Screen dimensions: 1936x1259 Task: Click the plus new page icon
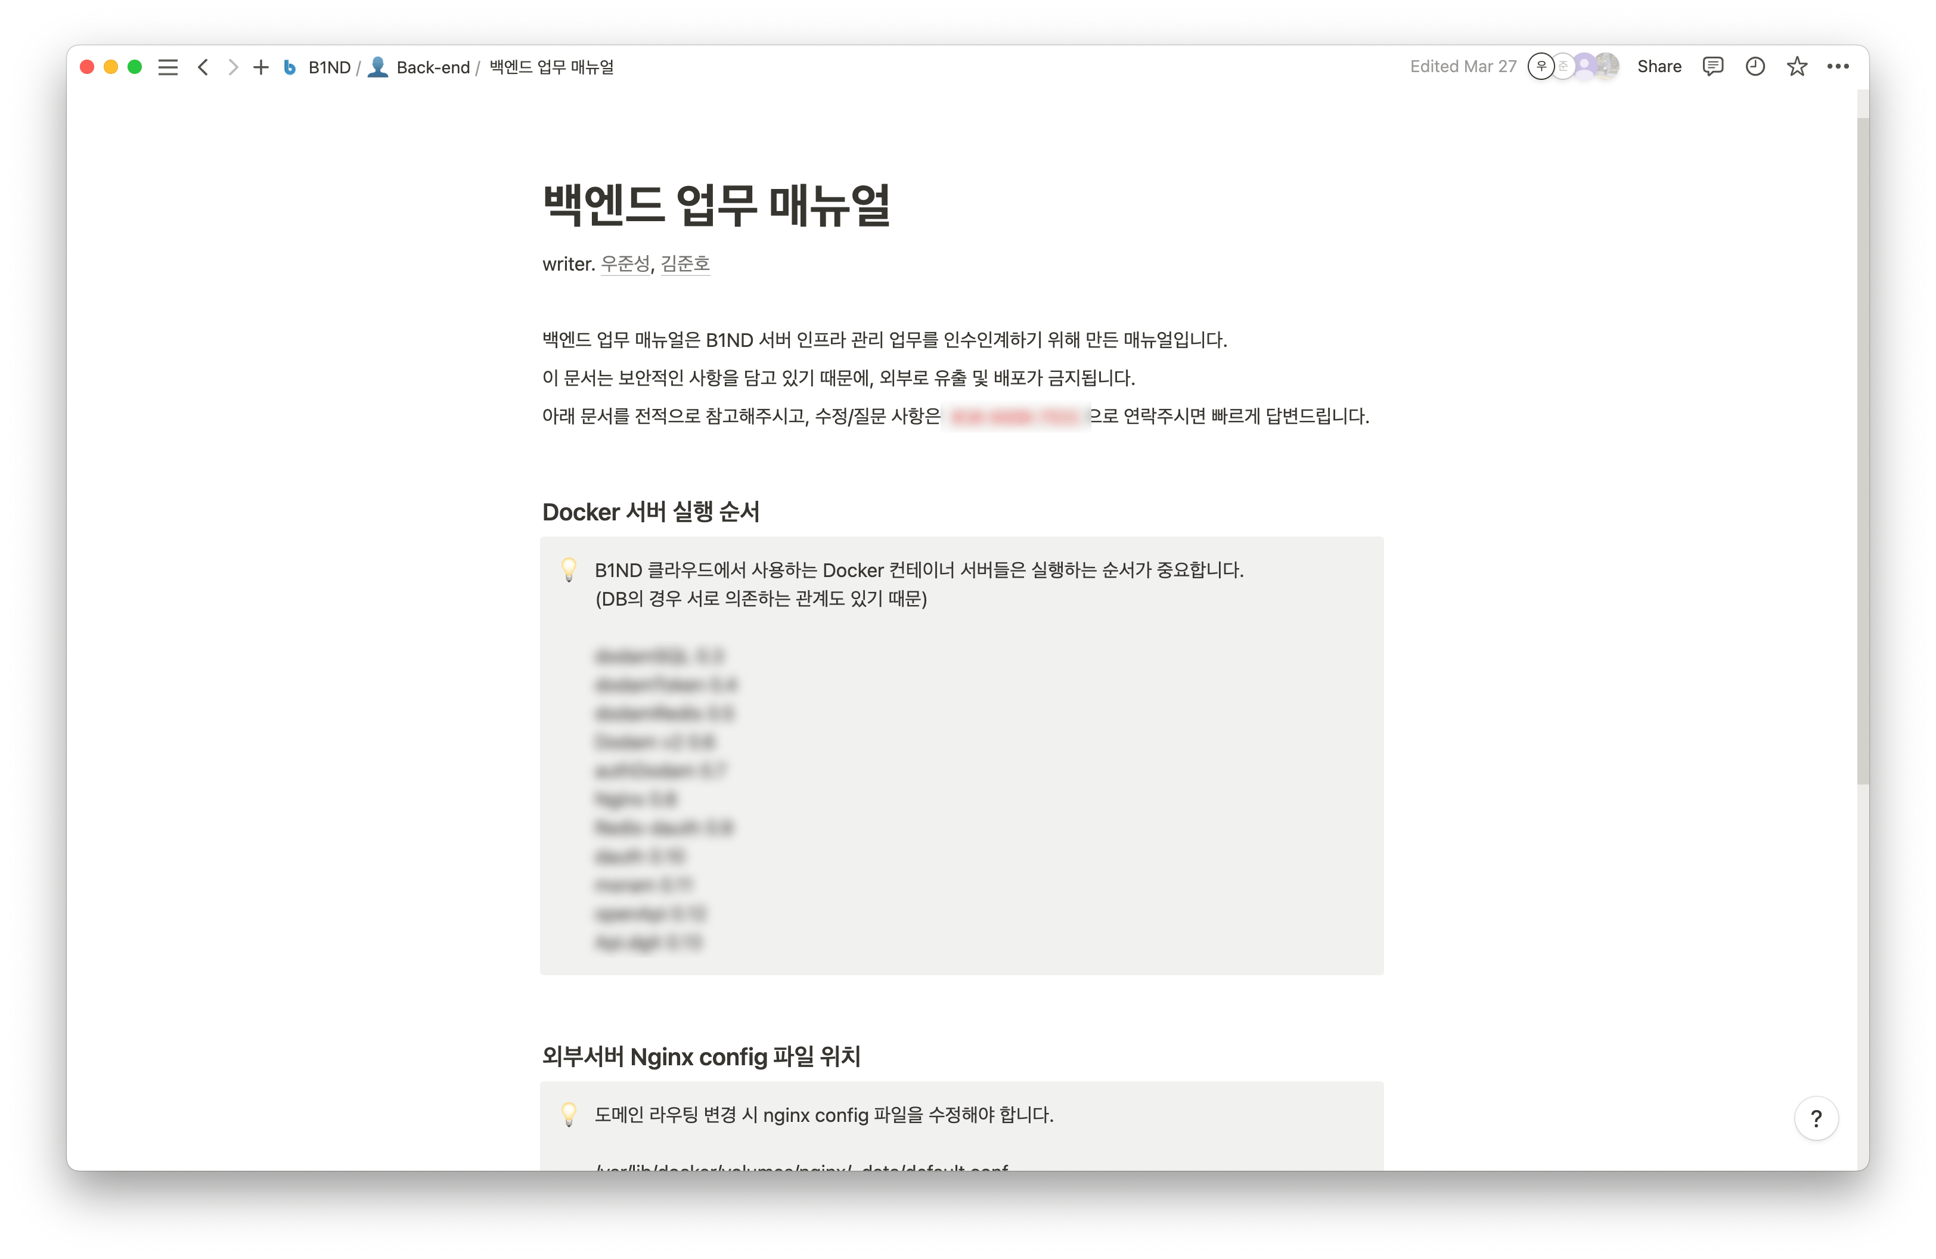[x=260, y=67]
